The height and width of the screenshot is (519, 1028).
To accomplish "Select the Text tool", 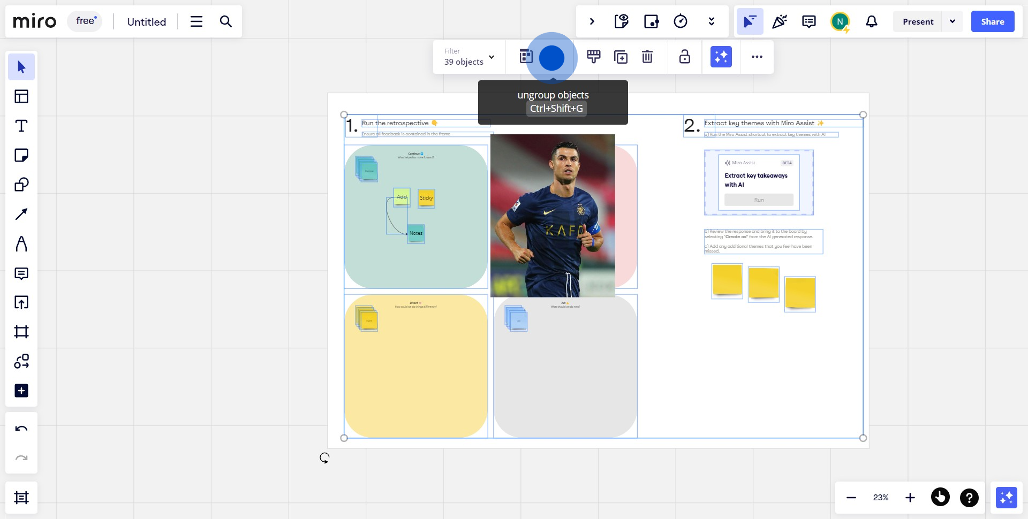I will pos(21,126).
